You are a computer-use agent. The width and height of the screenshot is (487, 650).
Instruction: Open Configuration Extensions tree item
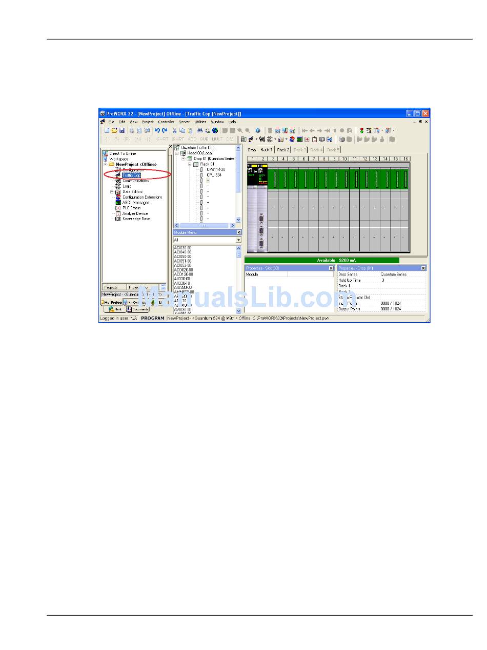[x=143, y=197]
